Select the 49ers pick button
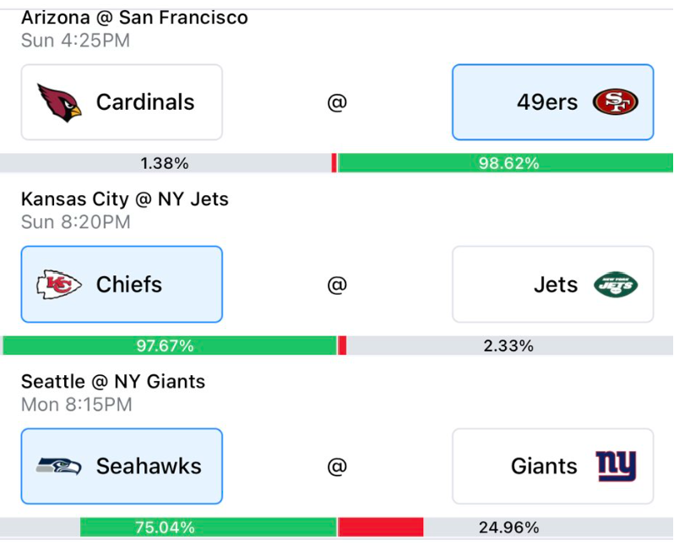This screenshot has height=544, width=674. tap(552, 102)
